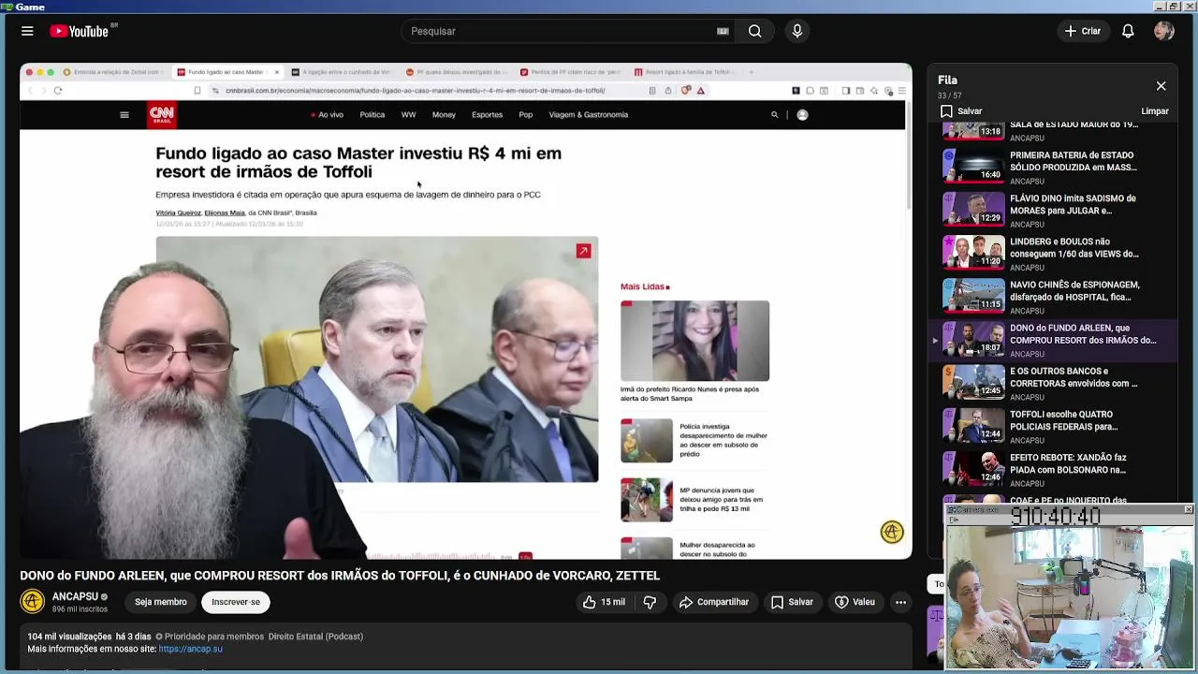The width and height of the screenshot is (1198, 674).
Task: Open the ancap.su website link
Action: pyautogui.click(x=190, y=649)
